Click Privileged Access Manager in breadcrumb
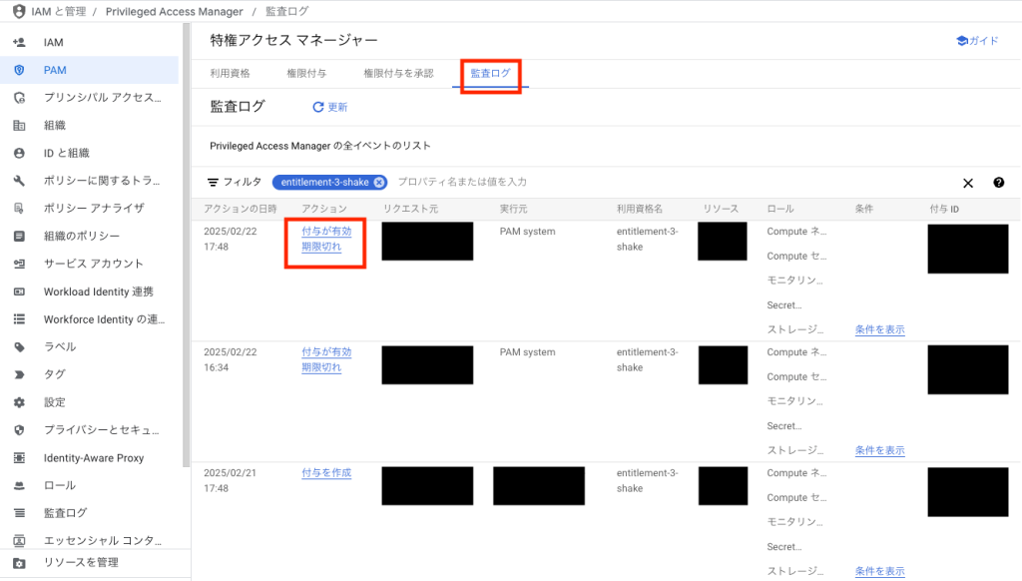Screen dimensions: 1022x581 (x=174, y=12)
